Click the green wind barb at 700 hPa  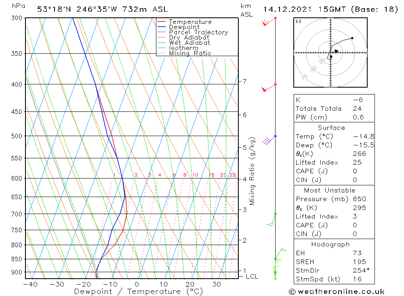(271, 220)
